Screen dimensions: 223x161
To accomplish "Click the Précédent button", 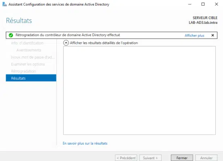I will point(126,158).
